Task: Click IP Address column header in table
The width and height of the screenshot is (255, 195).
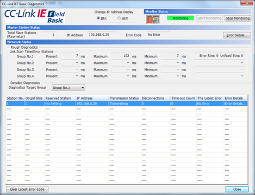Action: tap(92, 98)
